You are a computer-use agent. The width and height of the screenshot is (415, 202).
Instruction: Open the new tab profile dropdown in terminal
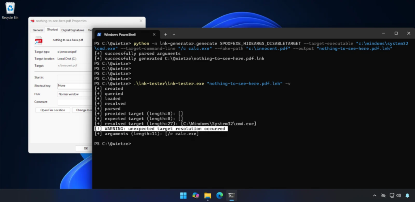[x=174, y=34]
